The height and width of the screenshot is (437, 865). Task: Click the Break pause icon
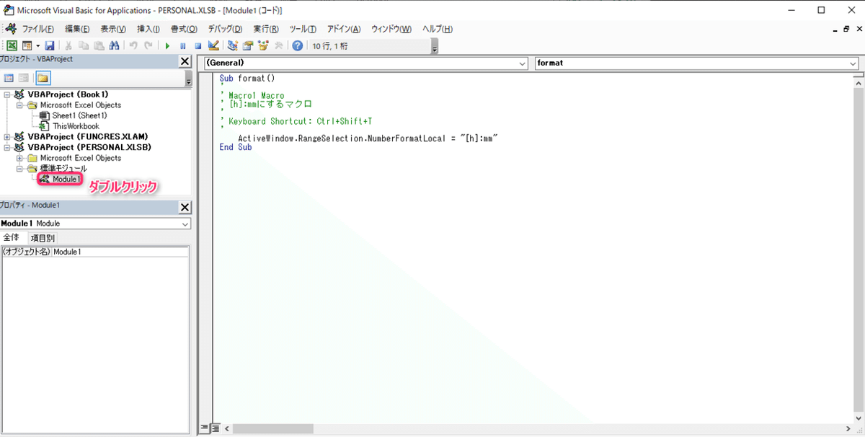pos(182,45)
